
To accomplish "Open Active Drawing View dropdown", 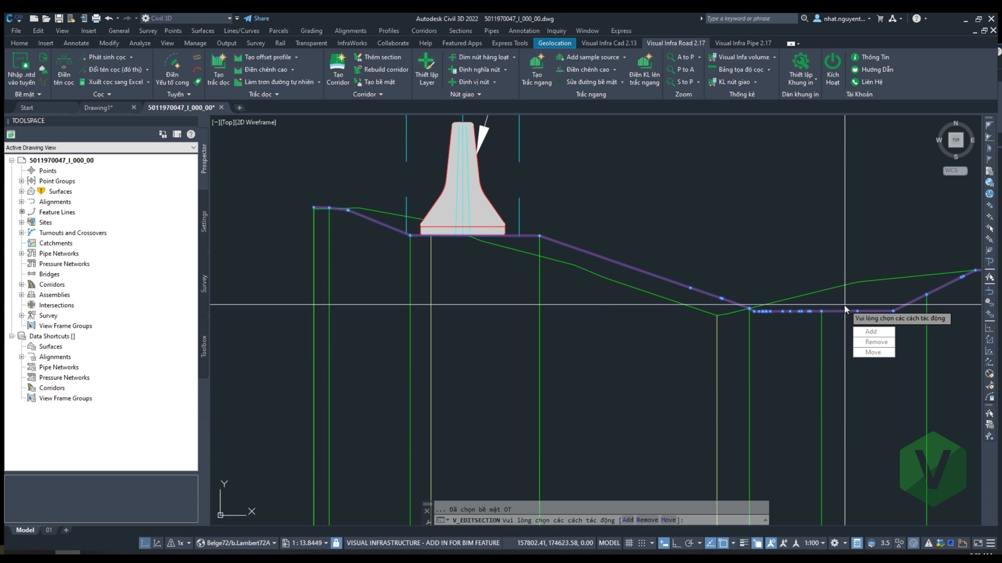I will [x=101, y=148].
